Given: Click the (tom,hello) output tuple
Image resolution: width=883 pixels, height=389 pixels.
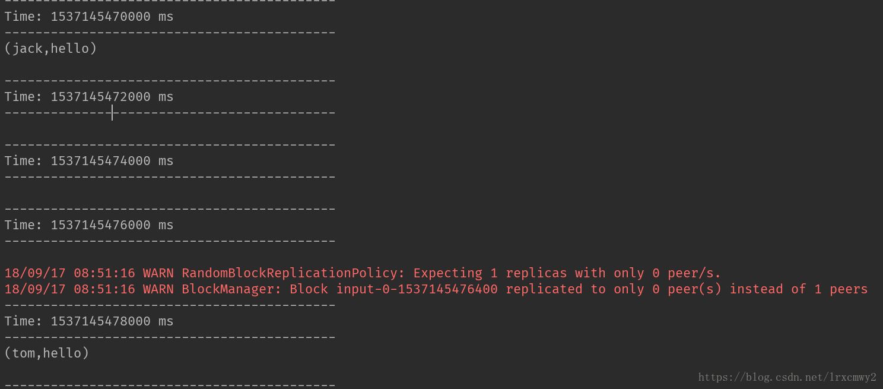Looking at the screenshot, I should (47, 353).
